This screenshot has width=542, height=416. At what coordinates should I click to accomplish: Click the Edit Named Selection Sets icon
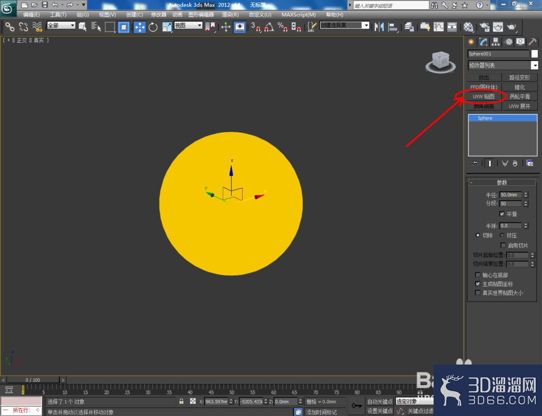[x=312, y=27]
